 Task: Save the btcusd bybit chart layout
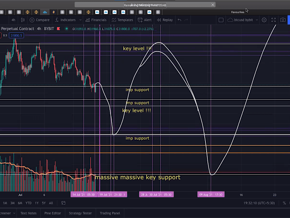point(240,20)
